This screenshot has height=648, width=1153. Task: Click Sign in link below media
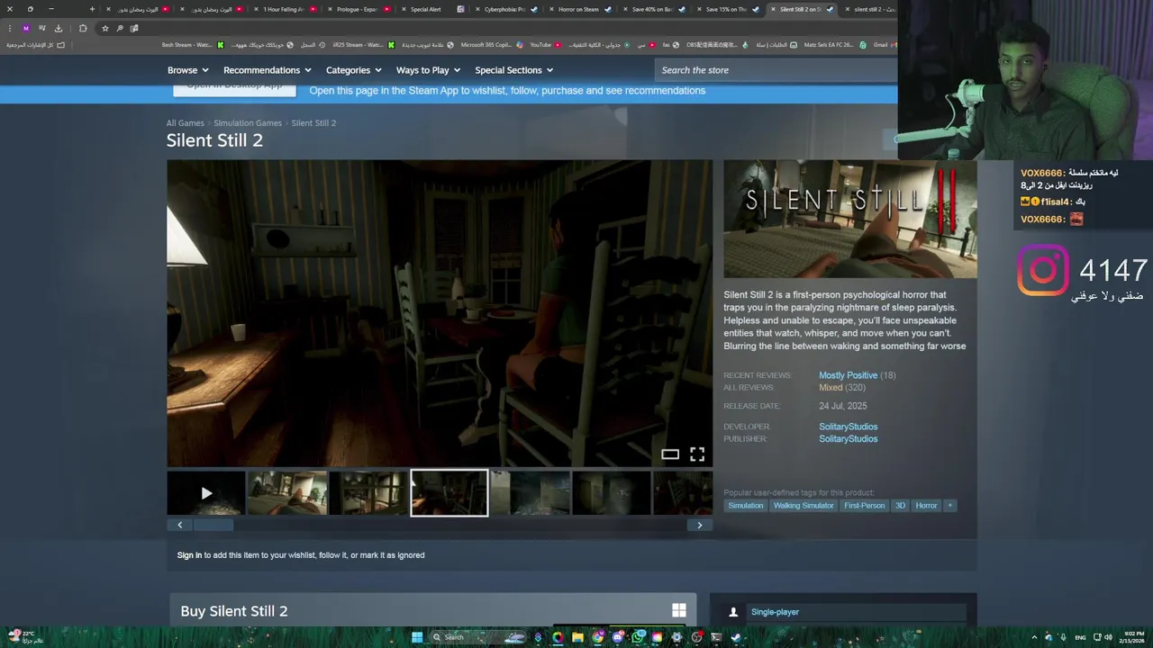[x=189, y=555]
